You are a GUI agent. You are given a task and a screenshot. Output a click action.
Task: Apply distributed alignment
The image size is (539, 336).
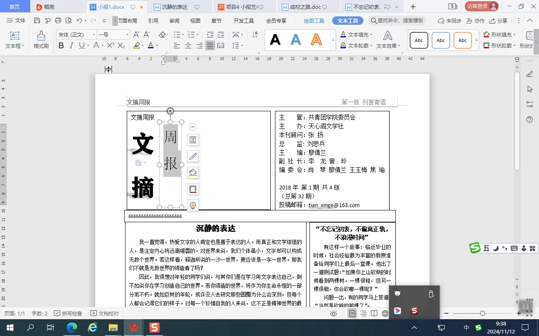coord(221,45)
